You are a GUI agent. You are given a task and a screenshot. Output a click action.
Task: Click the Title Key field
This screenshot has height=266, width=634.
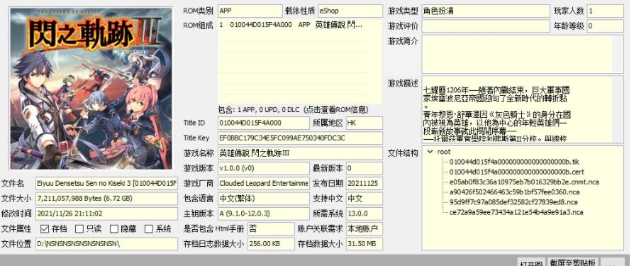tap(300, 138)
